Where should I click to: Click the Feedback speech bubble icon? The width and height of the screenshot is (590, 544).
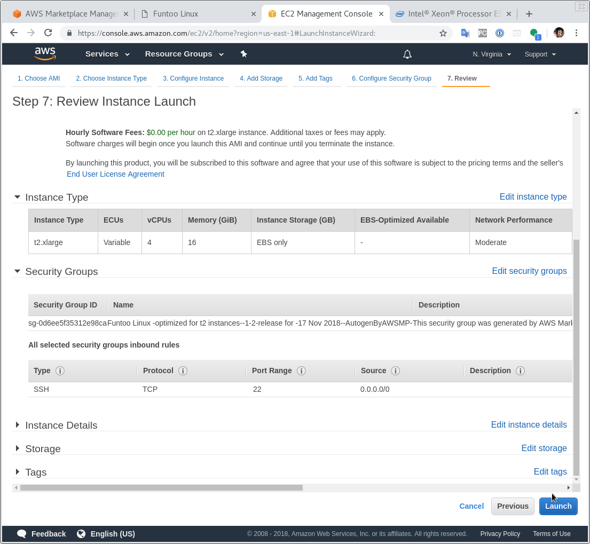point(22,533)
